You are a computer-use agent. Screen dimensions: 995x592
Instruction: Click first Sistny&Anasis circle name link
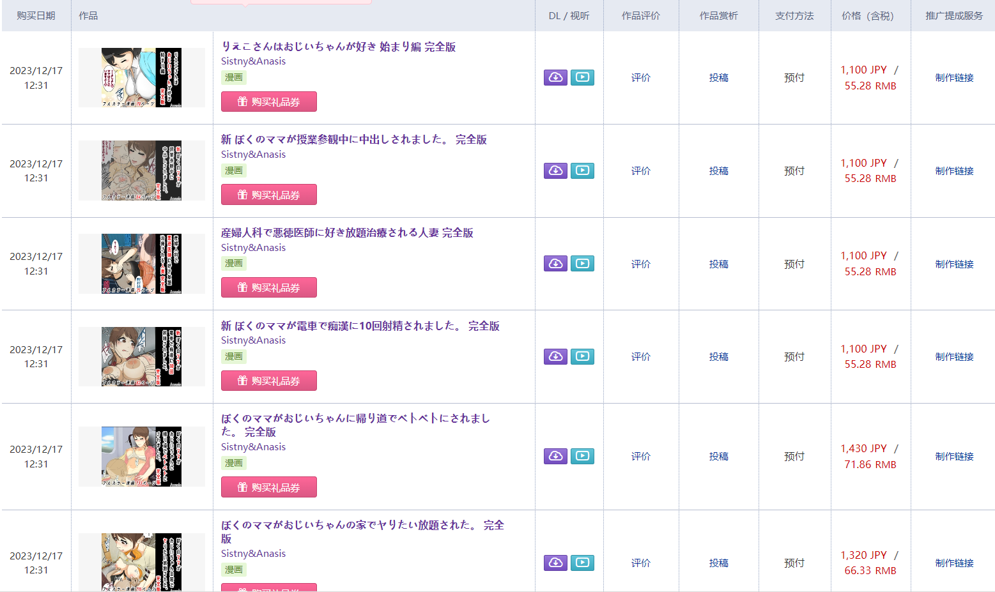coord(253,61)
